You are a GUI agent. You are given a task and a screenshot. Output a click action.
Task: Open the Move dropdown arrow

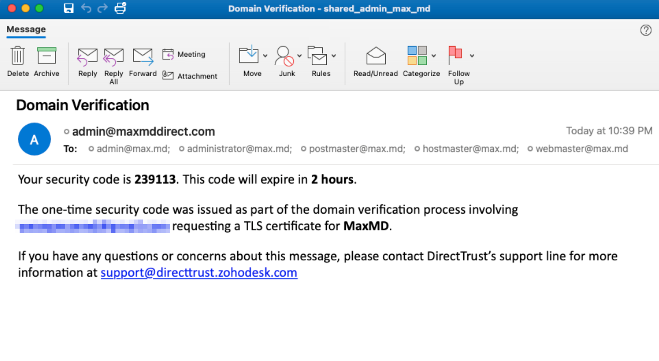pyautogui.click(x=265, y=56)
